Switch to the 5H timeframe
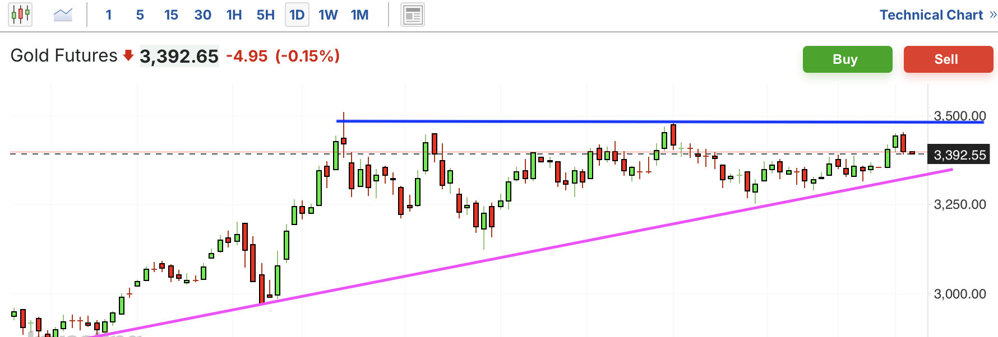 click(x=266, y=15)
